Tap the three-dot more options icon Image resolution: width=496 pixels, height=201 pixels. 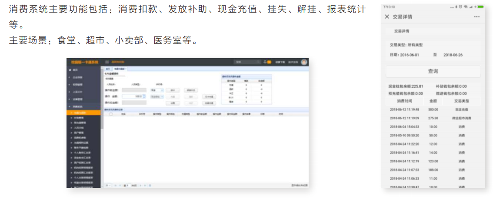477,17
